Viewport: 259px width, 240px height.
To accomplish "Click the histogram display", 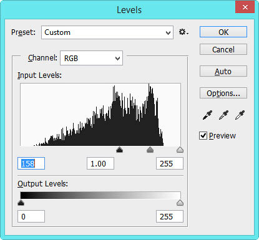I will pos(100,115).
